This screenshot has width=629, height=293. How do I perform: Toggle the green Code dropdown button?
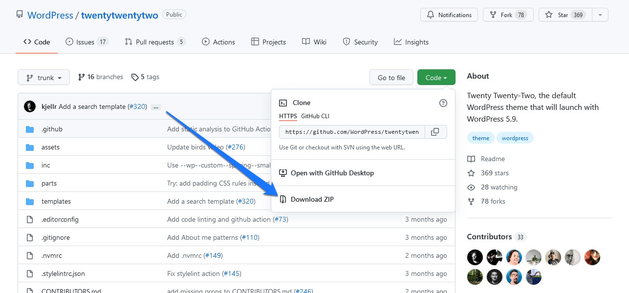(436, 78)
